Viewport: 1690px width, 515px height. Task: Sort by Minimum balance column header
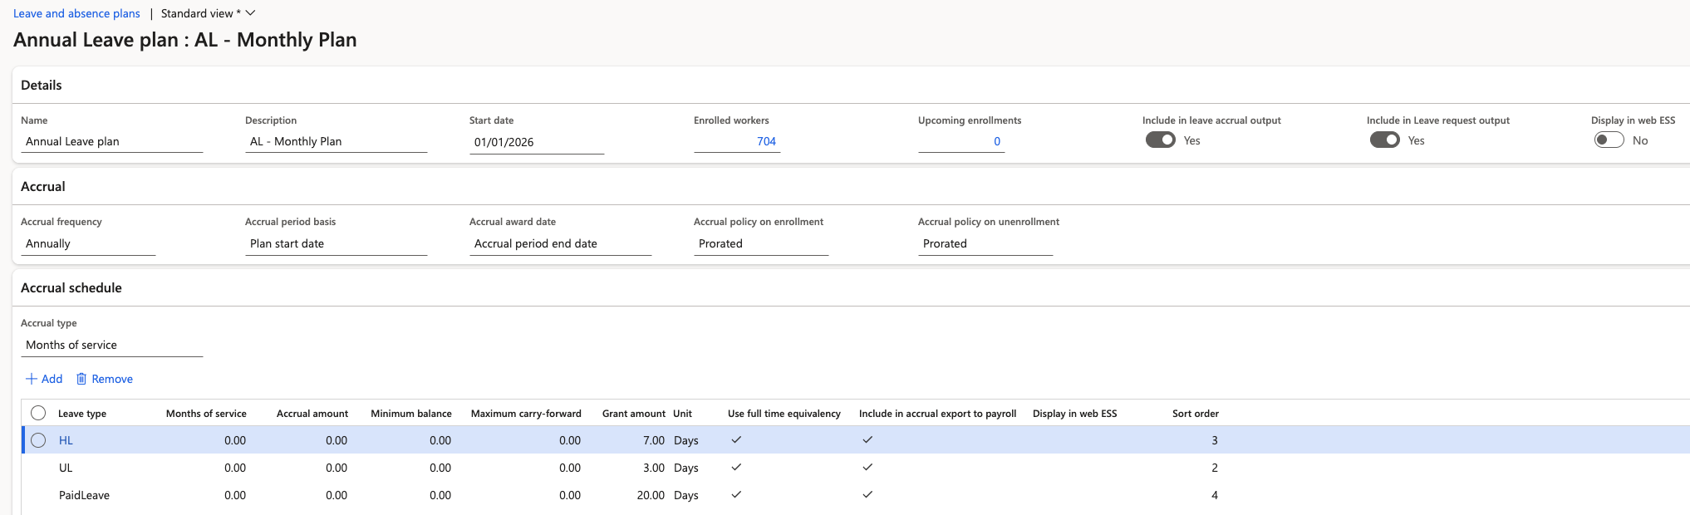pyautogui.click(x=411, y=414)
